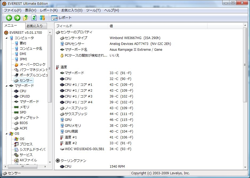The image size is (250, 178).
Task: Open the レポート(R) menu
Action: point(49,10)
